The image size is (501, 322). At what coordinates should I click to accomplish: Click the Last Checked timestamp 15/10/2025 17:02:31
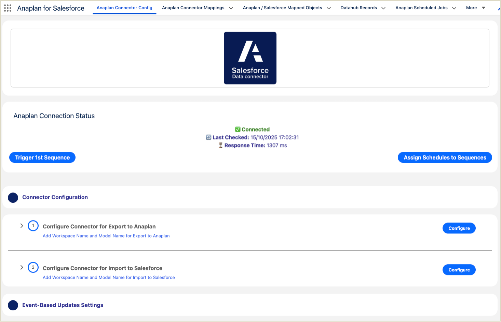point(275,137)
